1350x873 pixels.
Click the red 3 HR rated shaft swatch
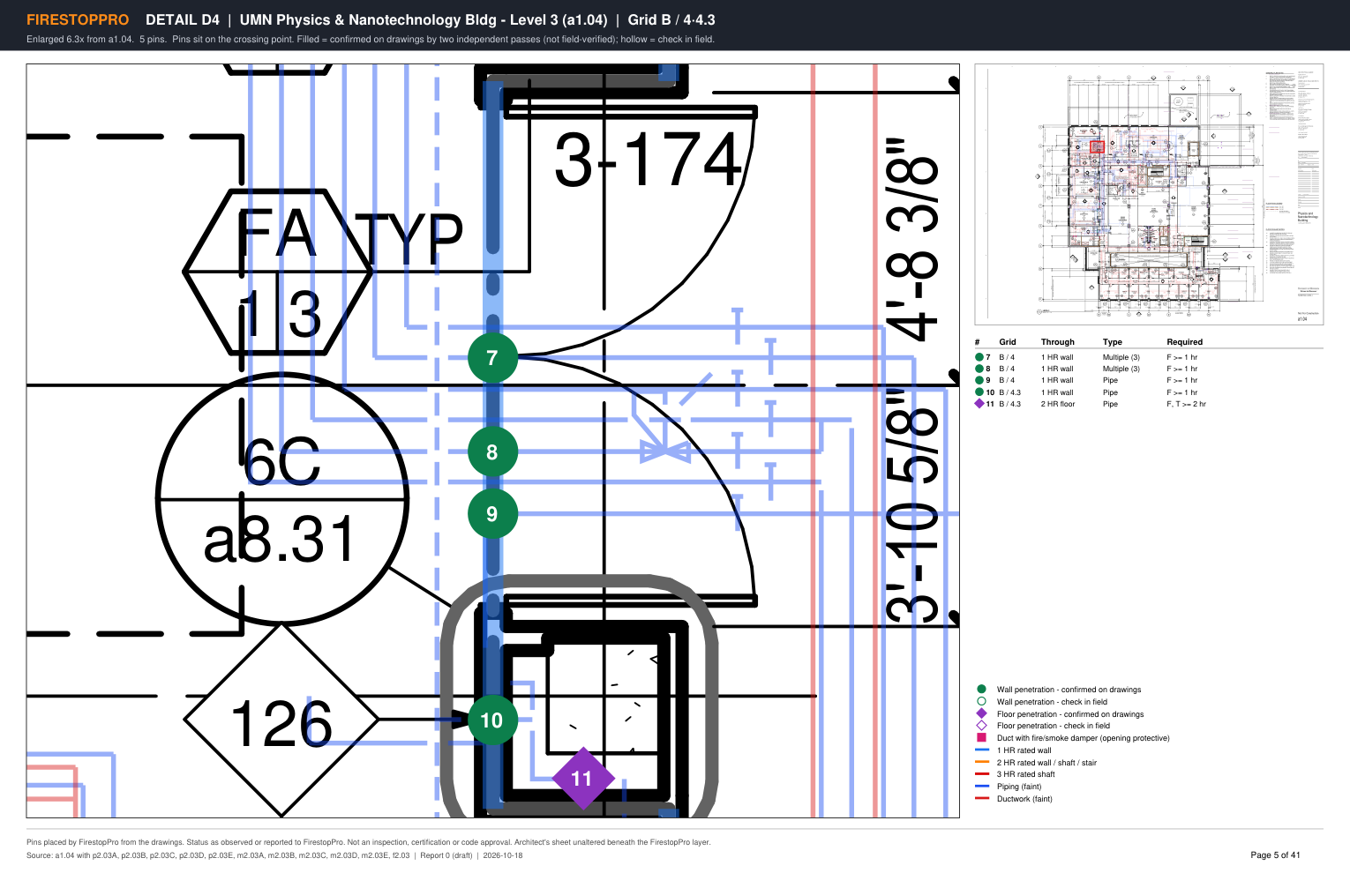point(982,774)
